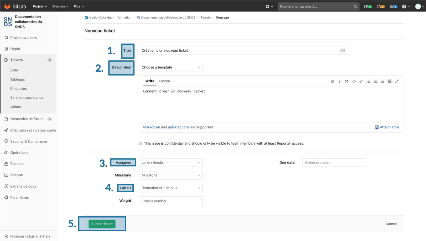
Task: Check the confidential issue checkbox
Action: click(x=140, y=144)
